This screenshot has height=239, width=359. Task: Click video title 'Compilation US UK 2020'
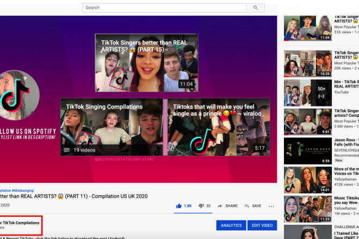click(x=120, y=196)
